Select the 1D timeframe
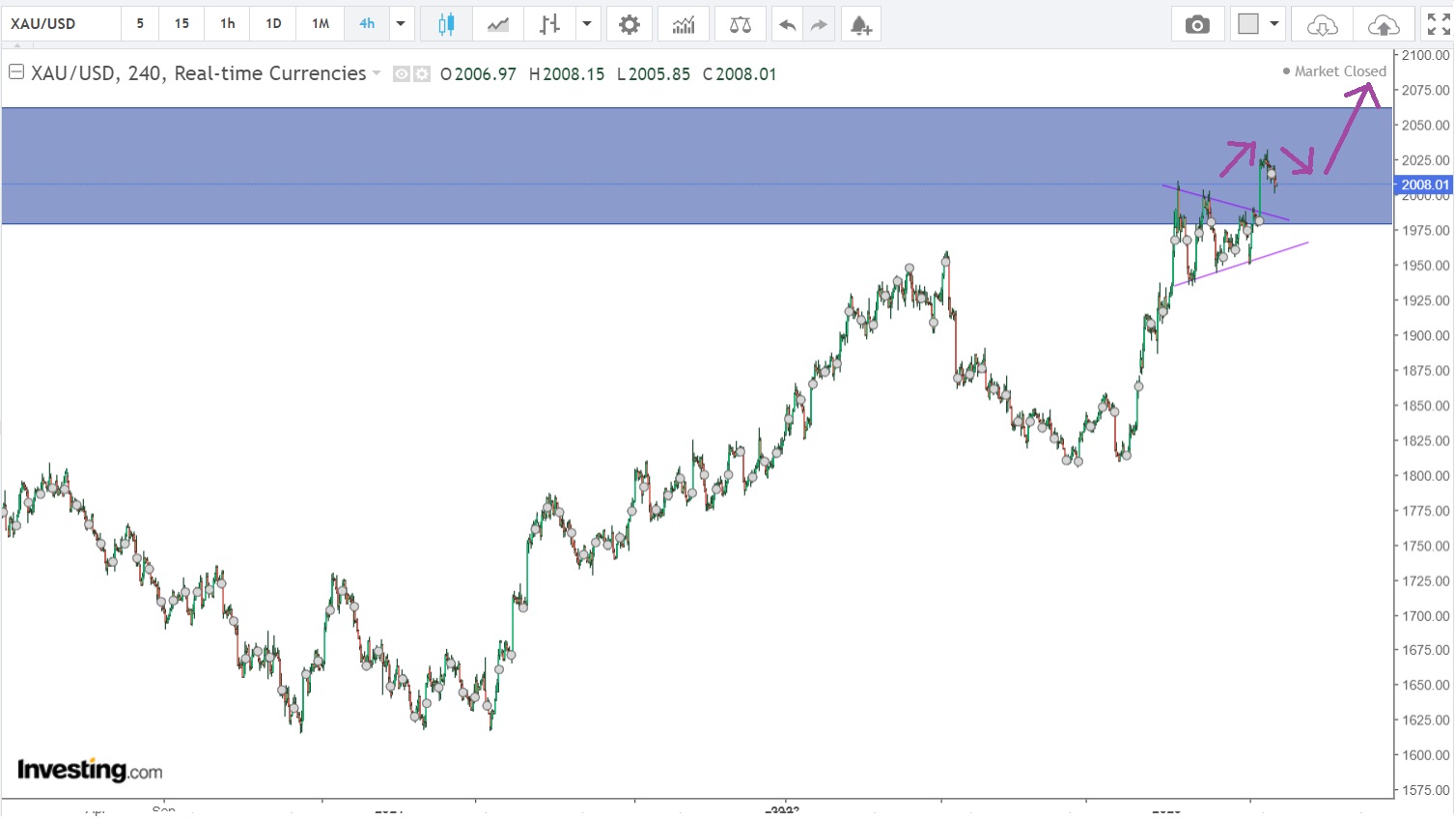The width and height of the screenshot is (1455, 821). (273, 23)
